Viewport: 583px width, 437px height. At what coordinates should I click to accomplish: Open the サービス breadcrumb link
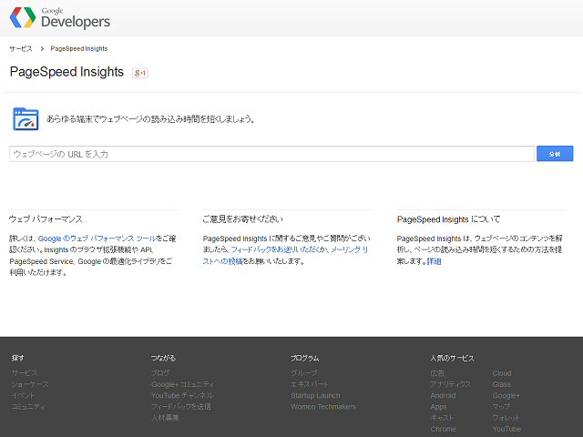coord(21,48)
